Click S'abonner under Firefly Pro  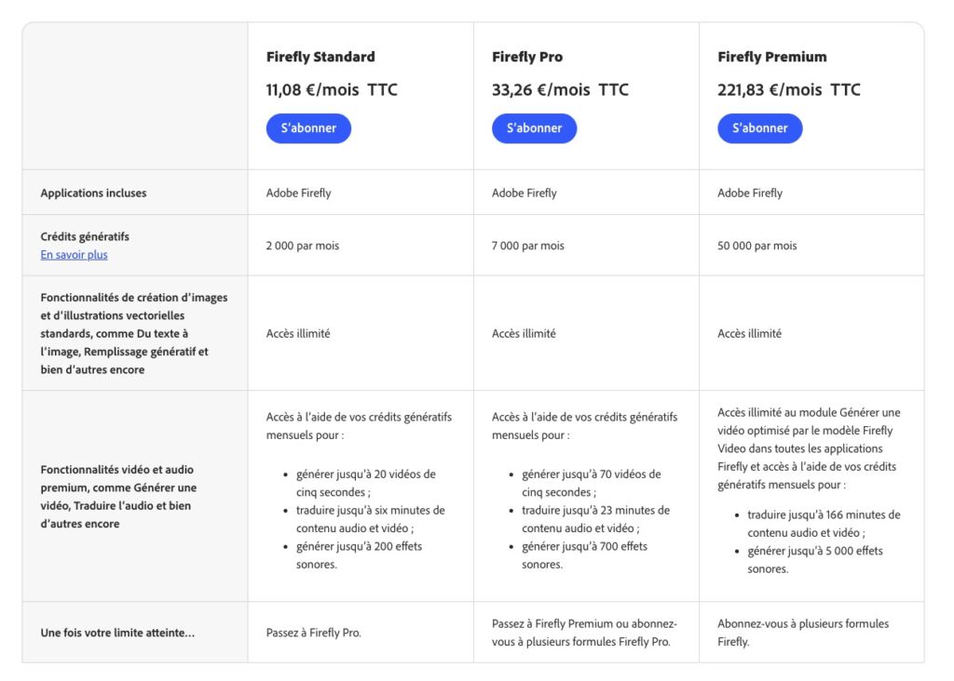(534, 128)
